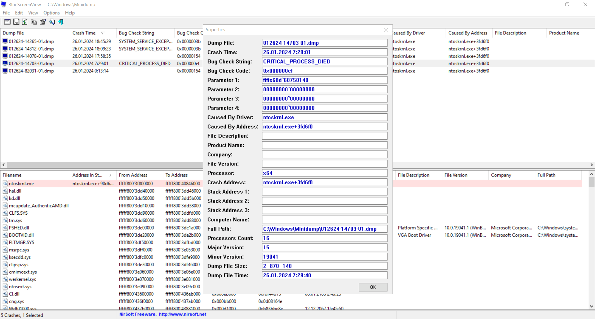Viewport: 595px width, 319px height.
Task: Open Advanced Options from the toolbar
Action: 7,22
